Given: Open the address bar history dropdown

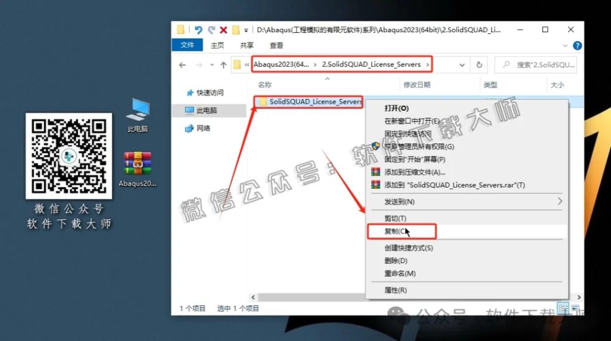Looking at the screenshot, I should point(462,65).
